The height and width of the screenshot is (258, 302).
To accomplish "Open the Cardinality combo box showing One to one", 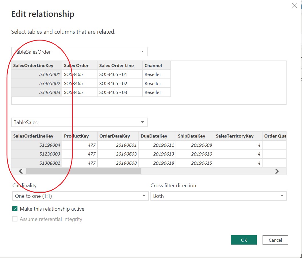I will coord(80,196).
